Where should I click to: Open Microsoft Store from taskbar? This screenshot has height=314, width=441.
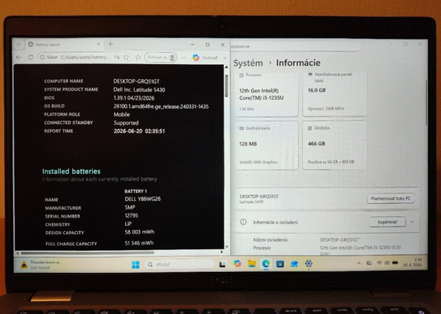pos(280,263)
